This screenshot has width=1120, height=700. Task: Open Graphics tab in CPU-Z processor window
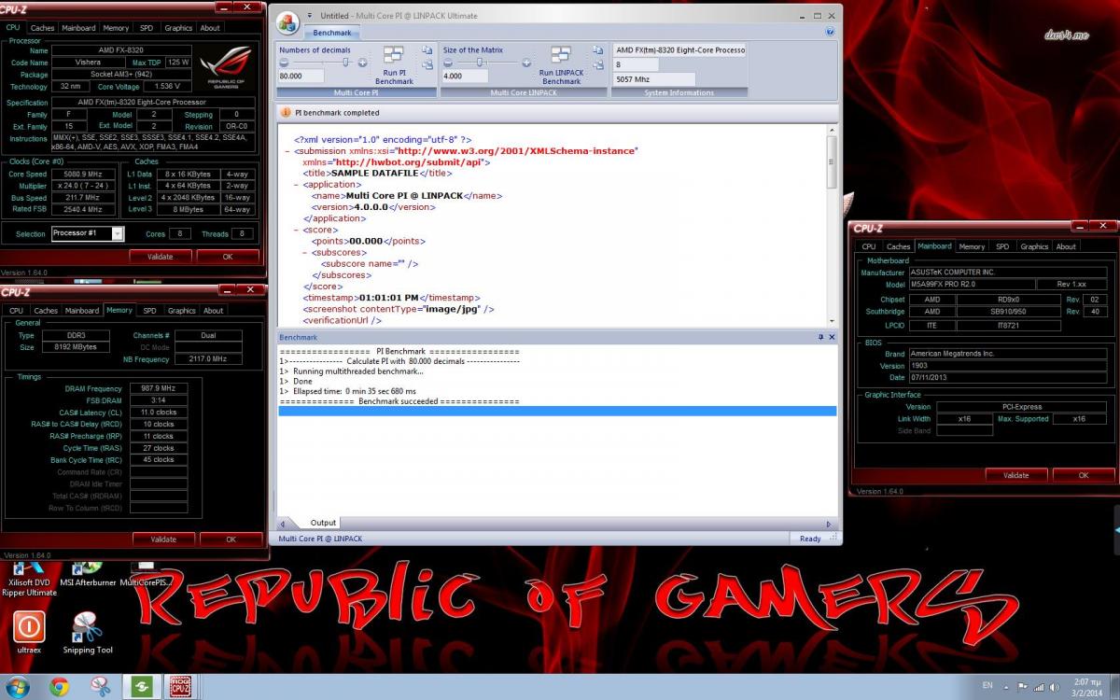(178, 28)
